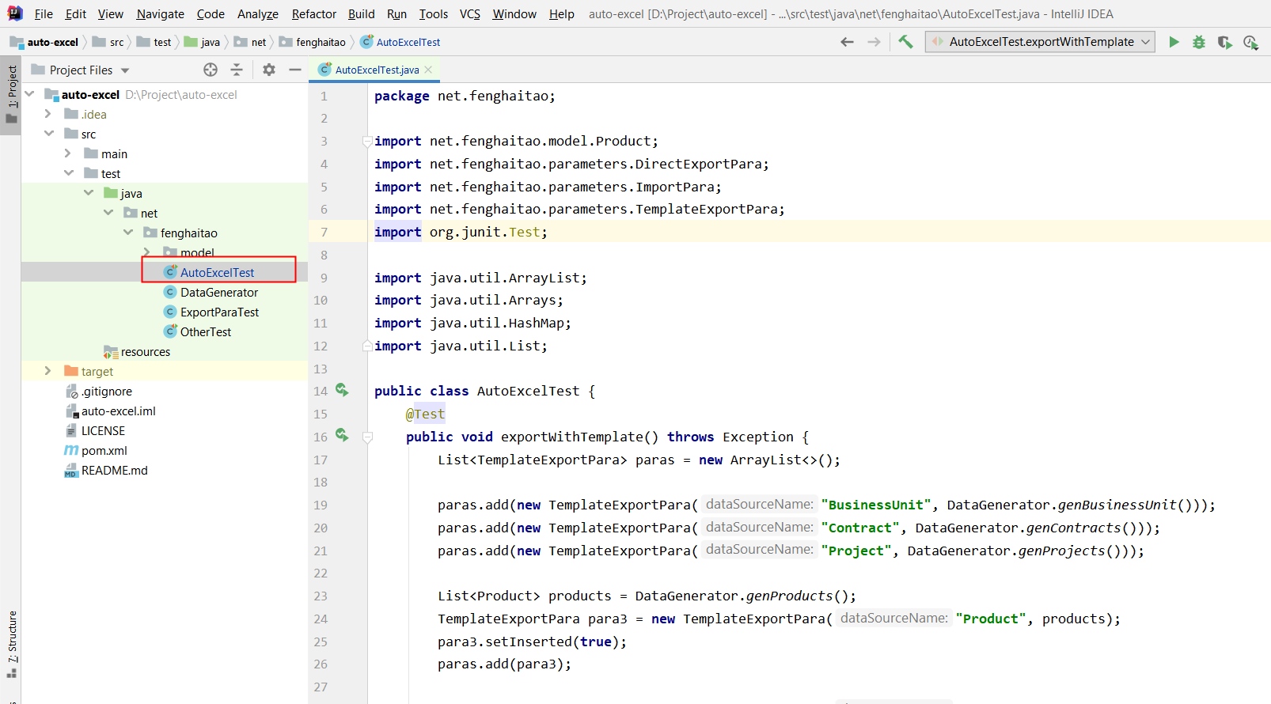Select ExportParaTest class in tree
This screenshot has height=704, width=1271.
[211, 312]
